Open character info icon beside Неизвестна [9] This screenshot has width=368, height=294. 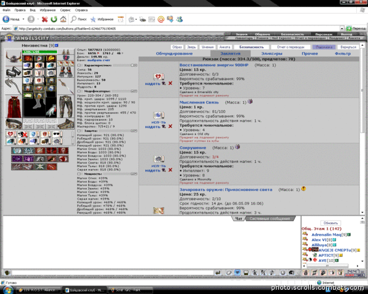[x=56, y=45]
